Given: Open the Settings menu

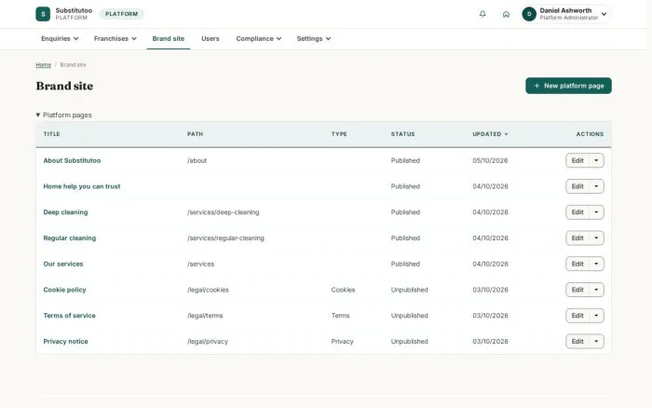Looking at the screenshot, I should click(x=314, y=39).
